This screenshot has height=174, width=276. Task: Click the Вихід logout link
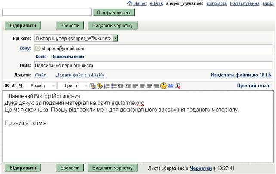[268, 3]
